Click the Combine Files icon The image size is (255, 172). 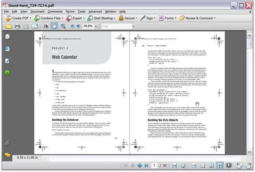(37, 18)
